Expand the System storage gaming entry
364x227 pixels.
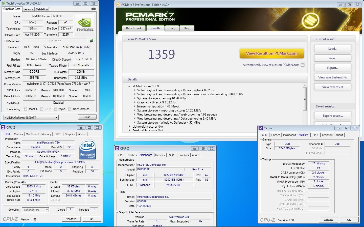pos(134,98)
